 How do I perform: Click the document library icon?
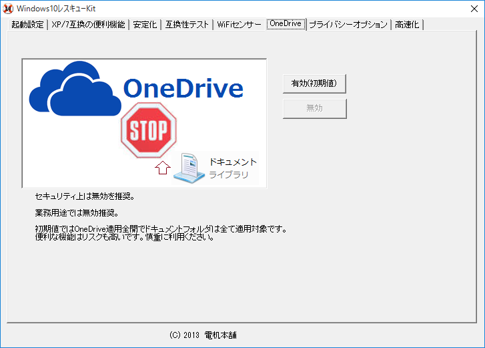coord(189,168)
